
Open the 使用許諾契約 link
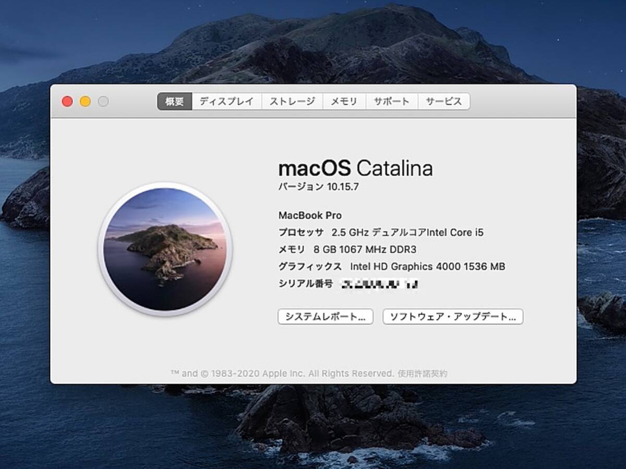click(423, 374)
